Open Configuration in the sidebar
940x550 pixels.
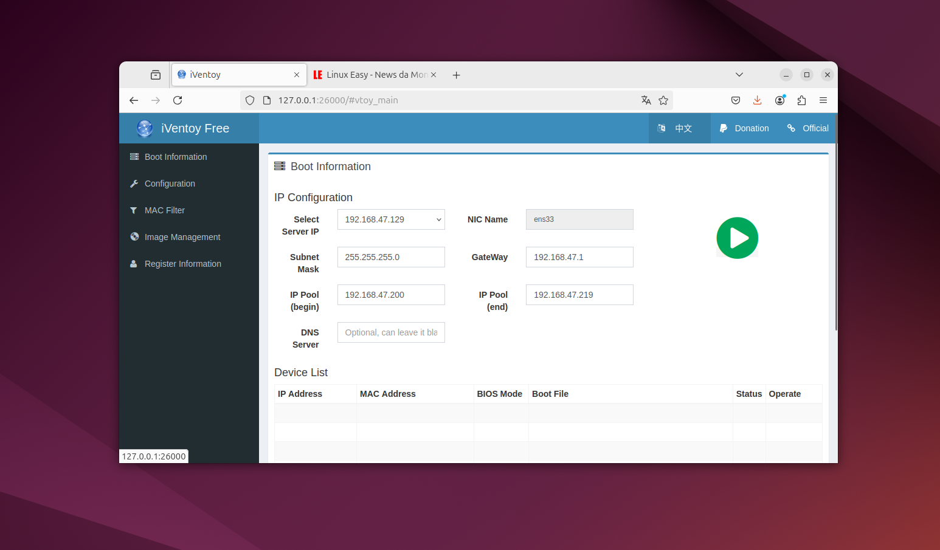coord(170,184)
